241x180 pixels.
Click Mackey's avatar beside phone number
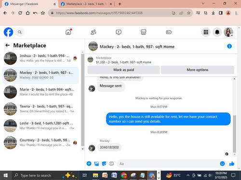(92, 148)
